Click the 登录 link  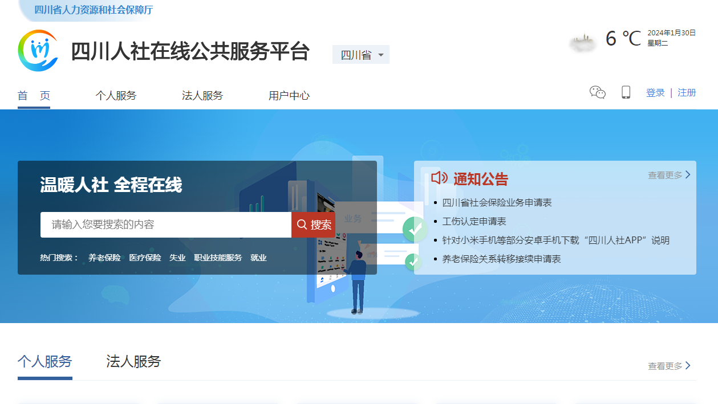tap(655, 93)
